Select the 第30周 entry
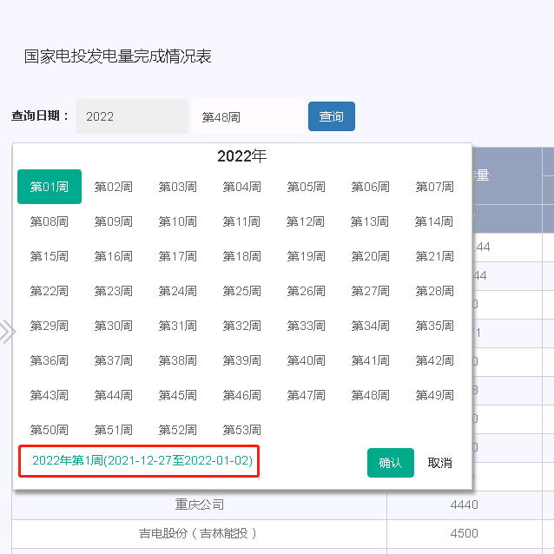The height and width of the screenshot is (554, 554). click(114, 326)
